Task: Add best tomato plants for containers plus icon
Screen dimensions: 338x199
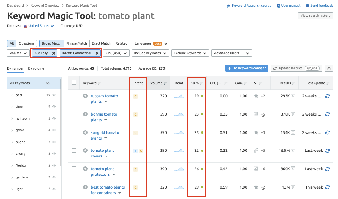Action: click(x=85, y=187)
